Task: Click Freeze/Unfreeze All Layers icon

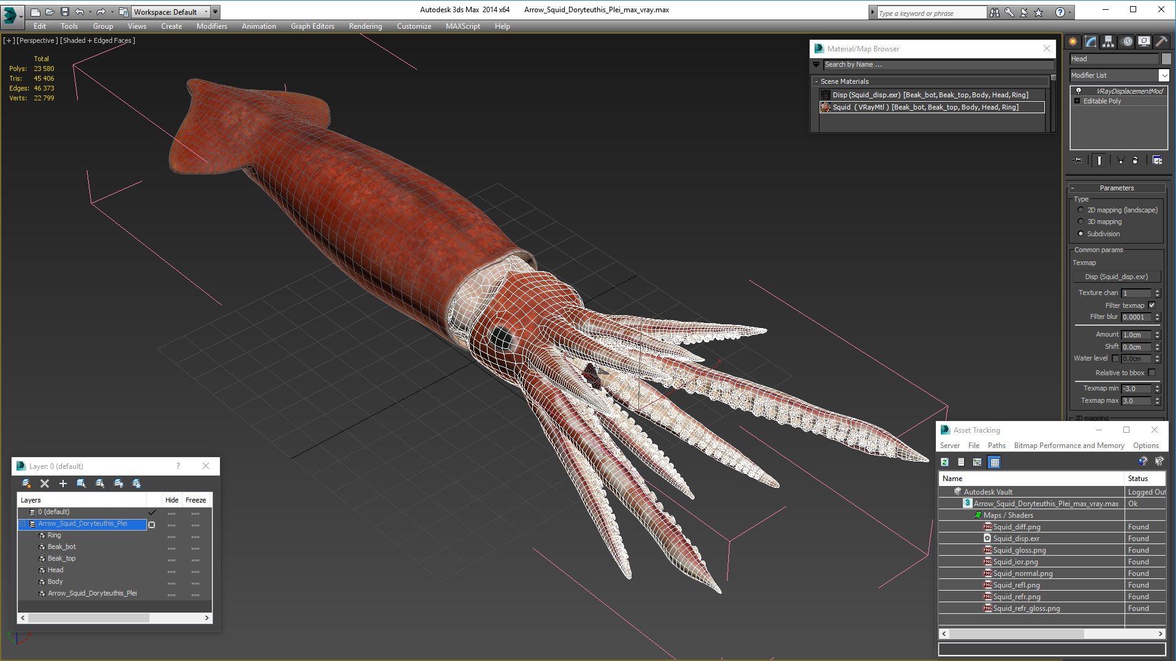Action: point(137,484)
